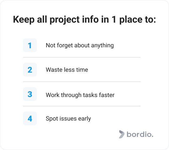Click the word 'faster' in the third item

click(107, 95)
